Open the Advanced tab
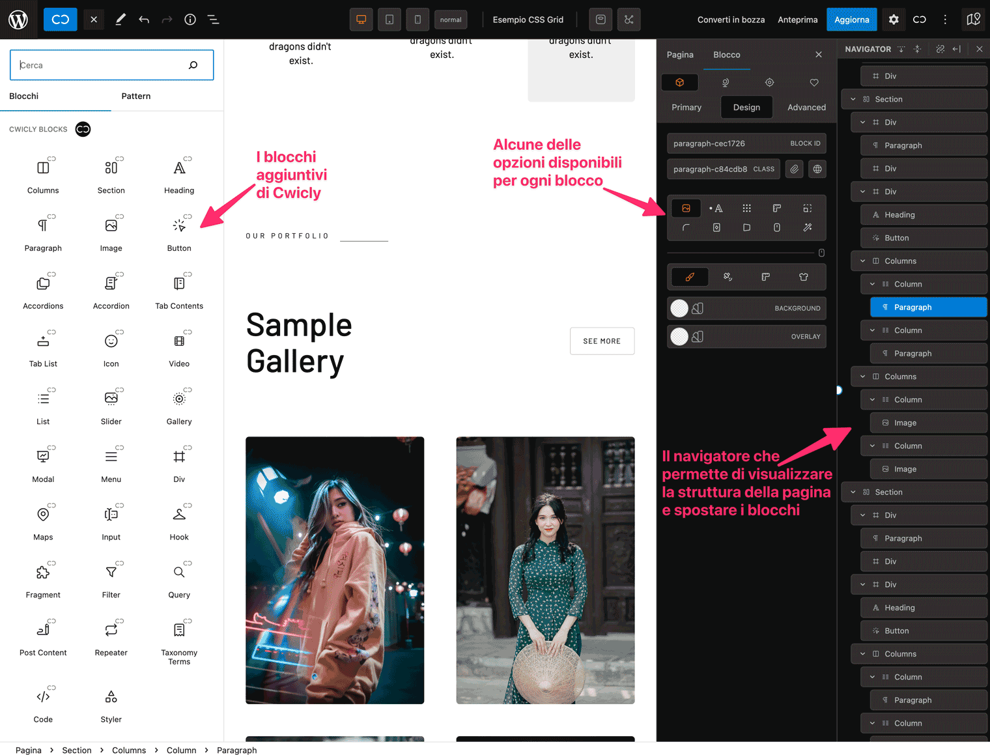 click(806, 107)
